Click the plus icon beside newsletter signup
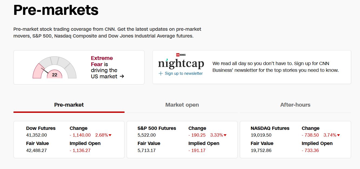The height and width of the screenshot is (169, 360). [x=161, y=73]
